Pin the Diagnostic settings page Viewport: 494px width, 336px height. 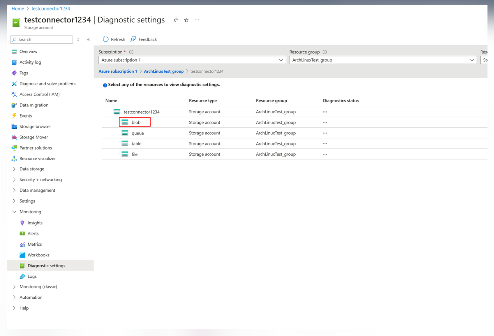[x=175, y=20]
